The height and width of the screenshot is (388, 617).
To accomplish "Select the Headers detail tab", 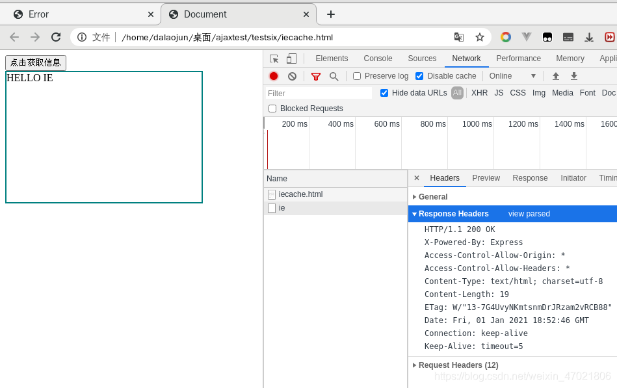I will coord(445,178).
